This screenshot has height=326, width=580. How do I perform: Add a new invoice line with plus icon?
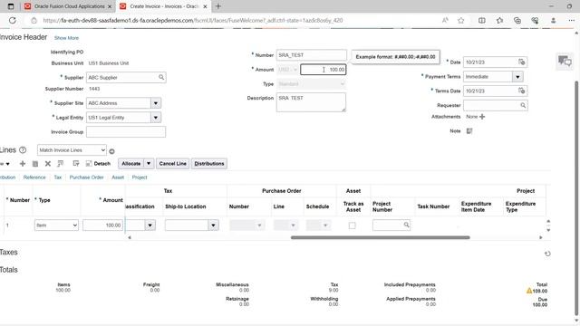click(23, 163)
